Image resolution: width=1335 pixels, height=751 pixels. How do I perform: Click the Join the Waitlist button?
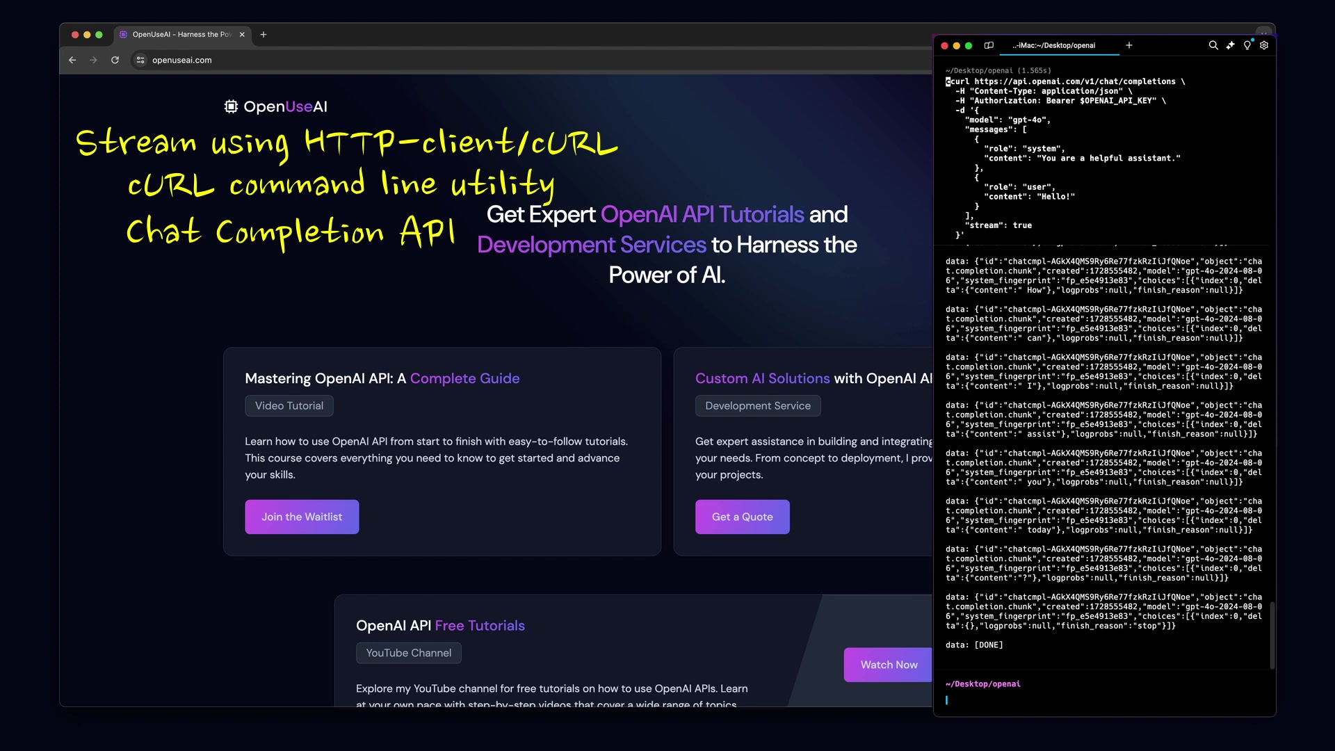tap(301, 517)
